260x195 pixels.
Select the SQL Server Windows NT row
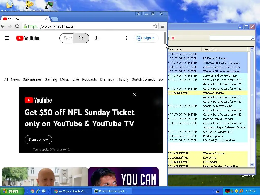click(x=208, y=132)
